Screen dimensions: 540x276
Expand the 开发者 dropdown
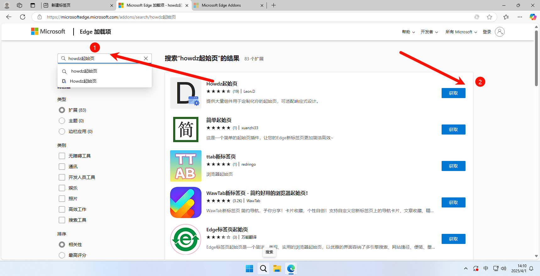coord(429,32)
